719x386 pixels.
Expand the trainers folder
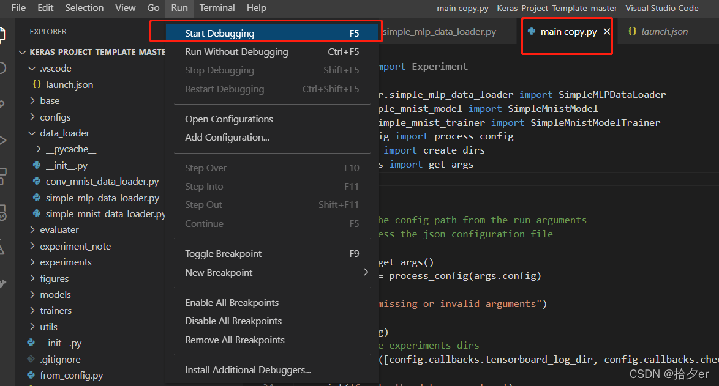[x=32, y=310]
